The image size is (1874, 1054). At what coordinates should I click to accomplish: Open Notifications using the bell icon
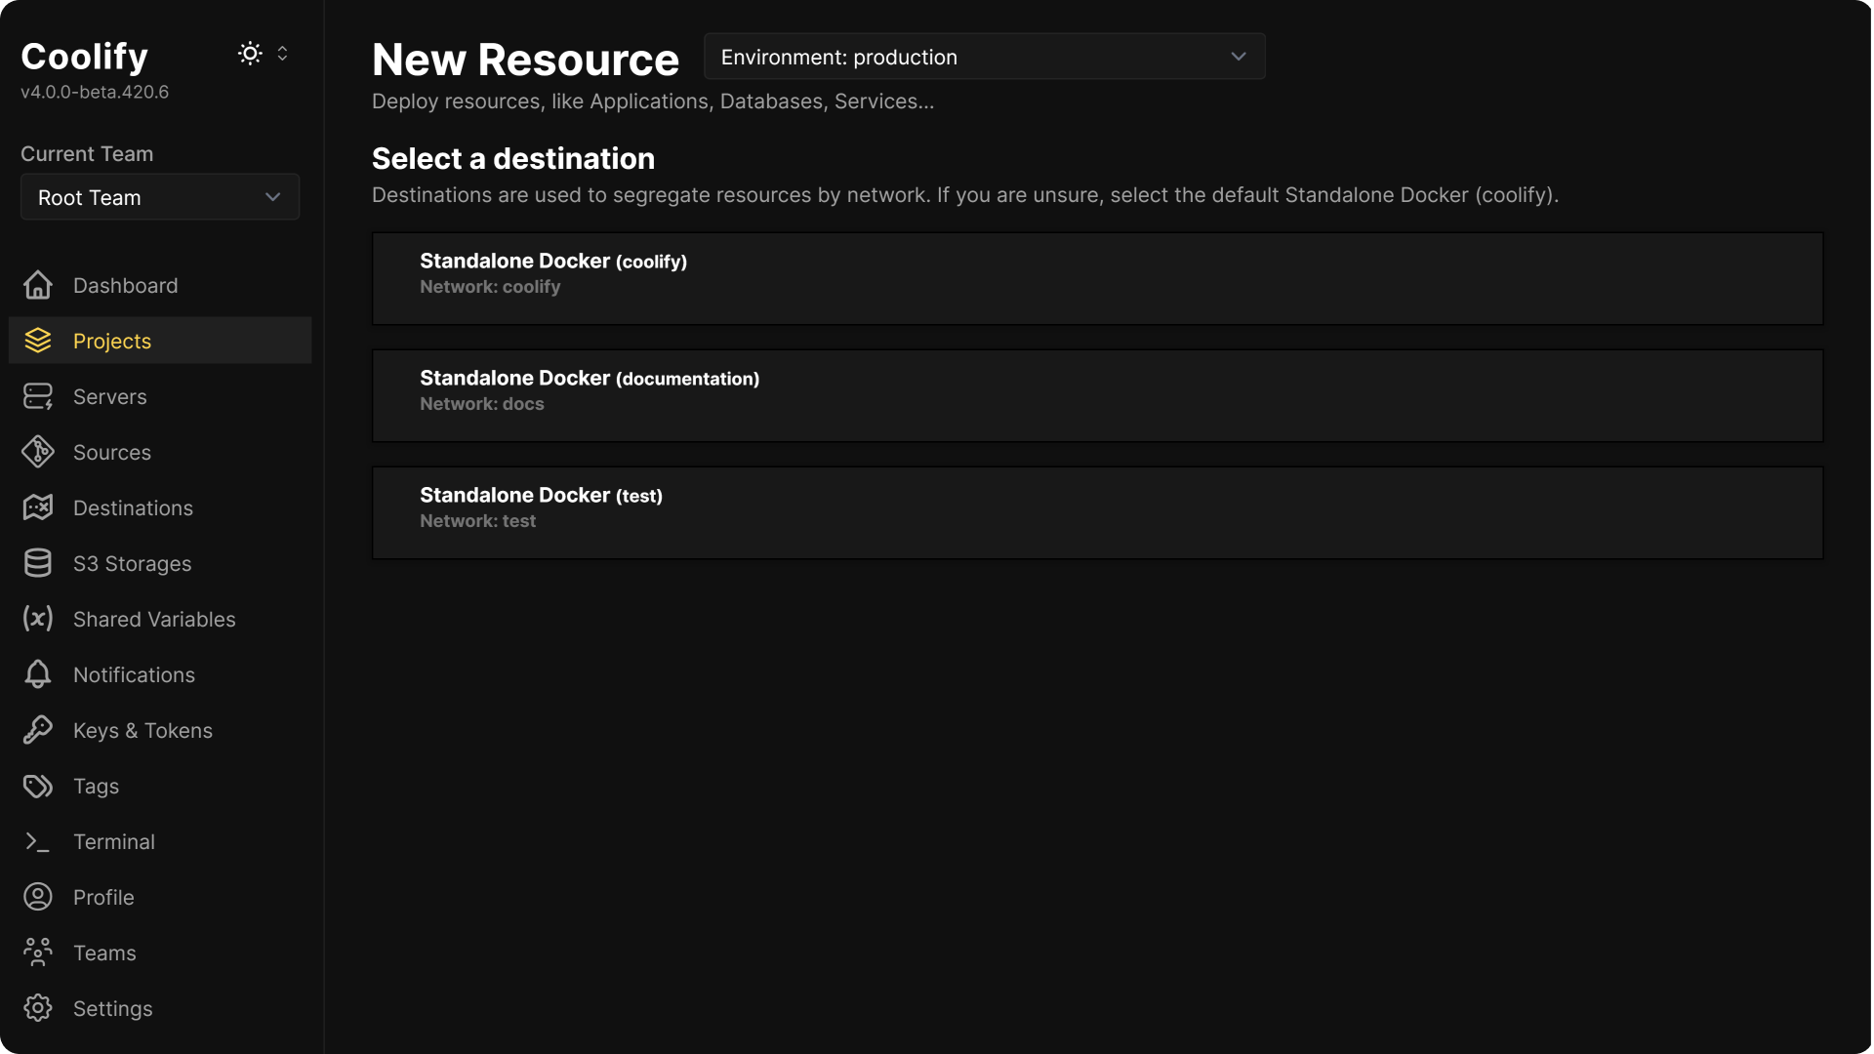pos(37,674)
